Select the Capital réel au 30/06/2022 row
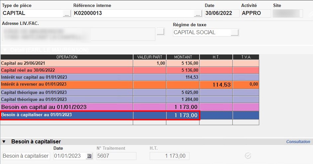This screenshot has height=164, width=313. [67, 70]
